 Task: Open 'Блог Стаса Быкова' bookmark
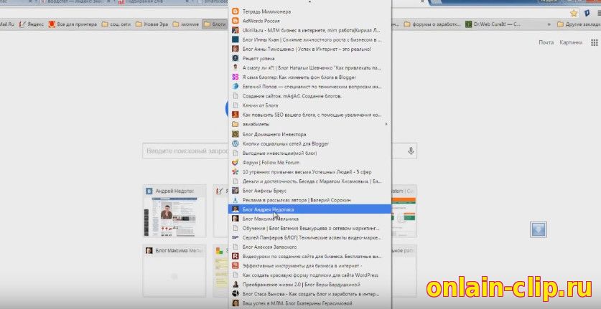pyautogui.click(x=309, y=294)
